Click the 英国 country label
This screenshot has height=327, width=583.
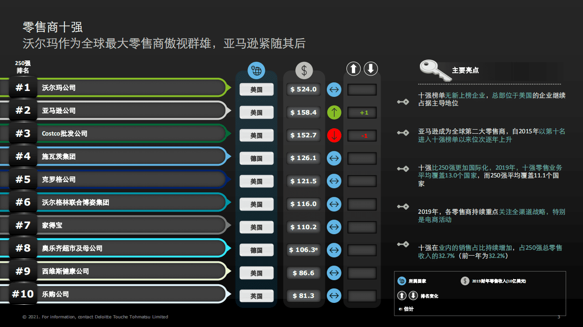coord(256,296)
